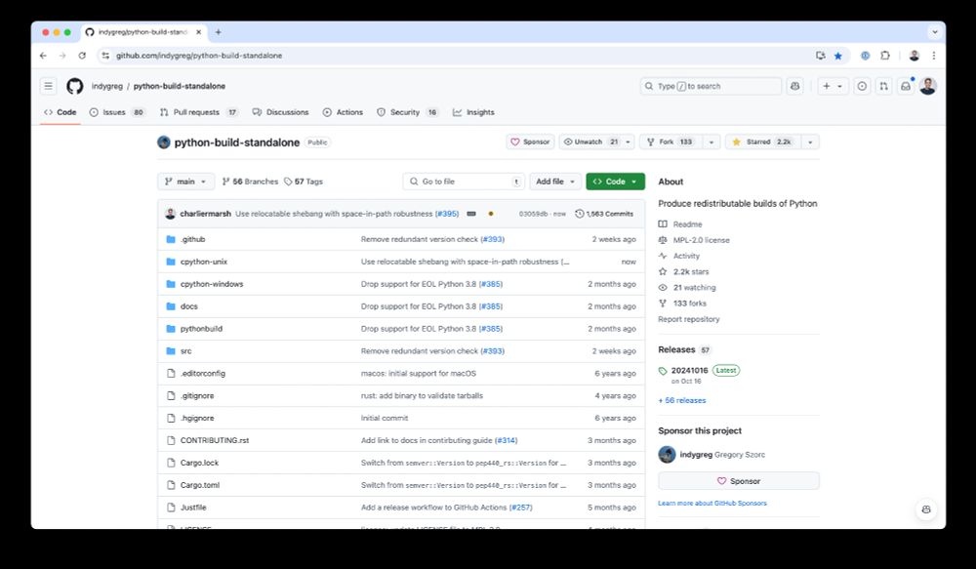The image size is (976, 569).
Task: Click the Sponsor button in sidebar
Action: pos(739,481)
